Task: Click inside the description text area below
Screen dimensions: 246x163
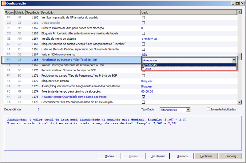Action: pos(123,133)
